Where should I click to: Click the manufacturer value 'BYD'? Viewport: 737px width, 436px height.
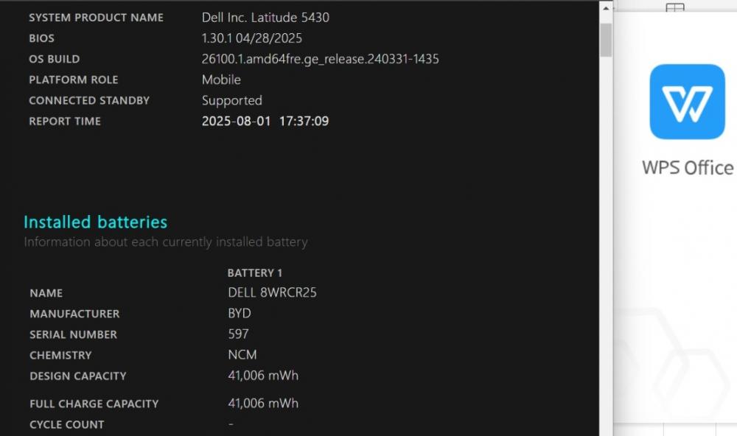240,314
